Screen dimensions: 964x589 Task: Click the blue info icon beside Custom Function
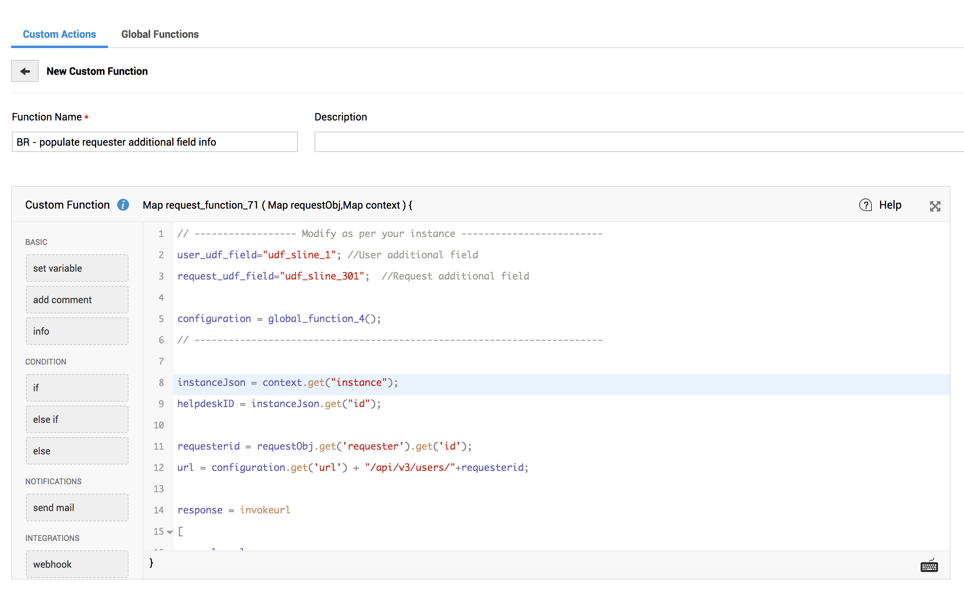[x=123, y=205]
